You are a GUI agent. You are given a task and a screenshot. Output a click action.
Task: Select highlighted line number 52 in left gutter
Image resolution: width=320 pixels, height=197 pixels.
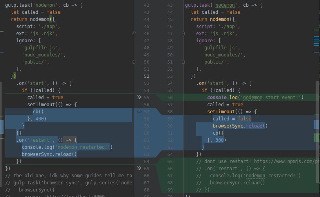(147, 76)
